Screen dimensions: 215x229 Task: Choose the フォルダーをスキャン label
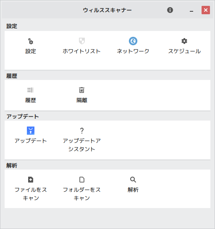82,194
